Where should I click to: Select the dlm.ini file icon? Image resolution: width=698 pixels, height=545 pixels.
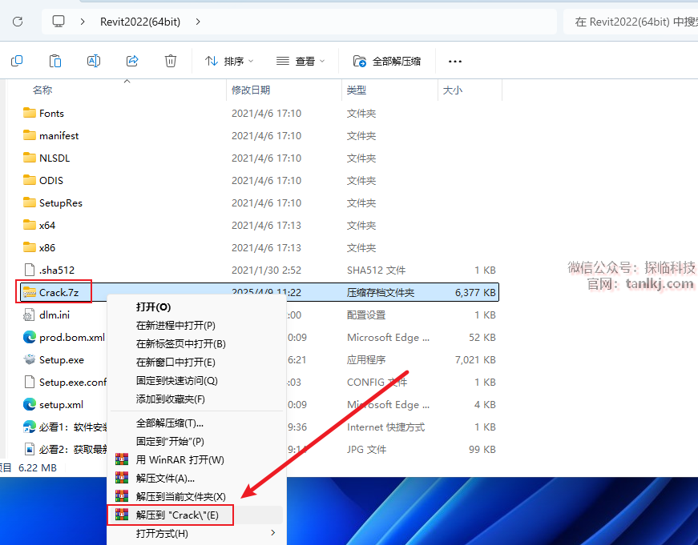[29, 315]
